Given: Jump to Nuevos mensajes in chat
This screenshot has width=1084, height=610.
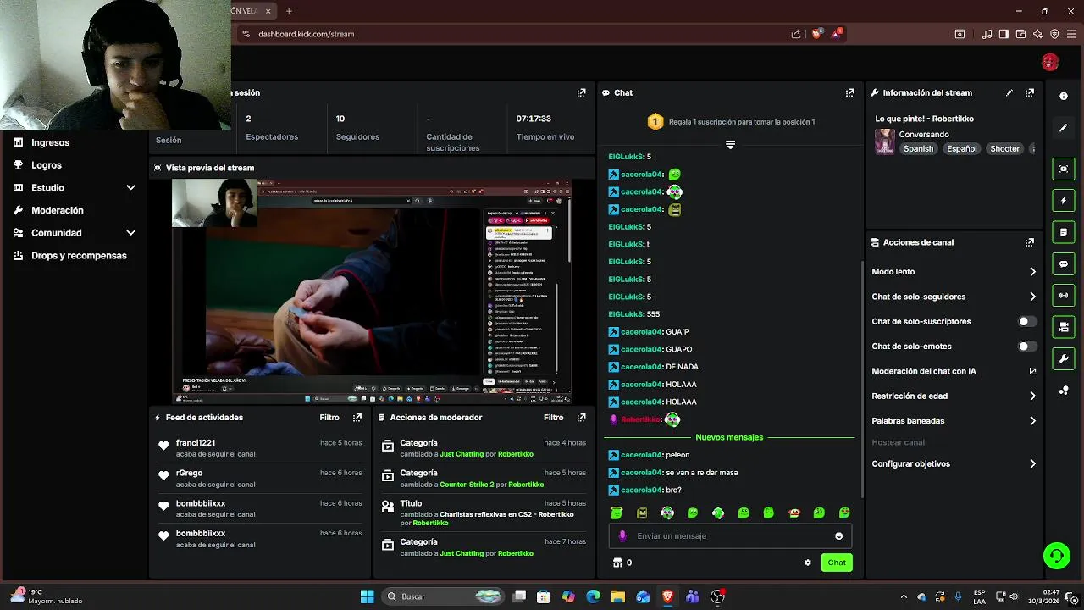Looking at the screenshot, I should tap(729, 437).
